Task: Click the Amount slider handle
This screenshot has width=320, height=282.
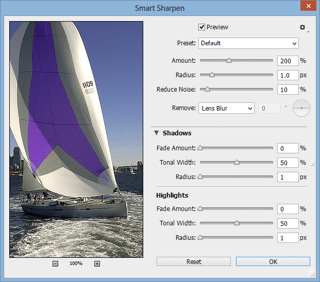Action: (x=229, y=60)
